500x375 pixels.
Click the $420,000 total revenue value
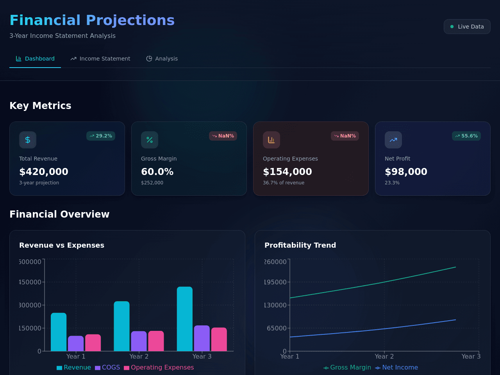click(x=44, y=171)
